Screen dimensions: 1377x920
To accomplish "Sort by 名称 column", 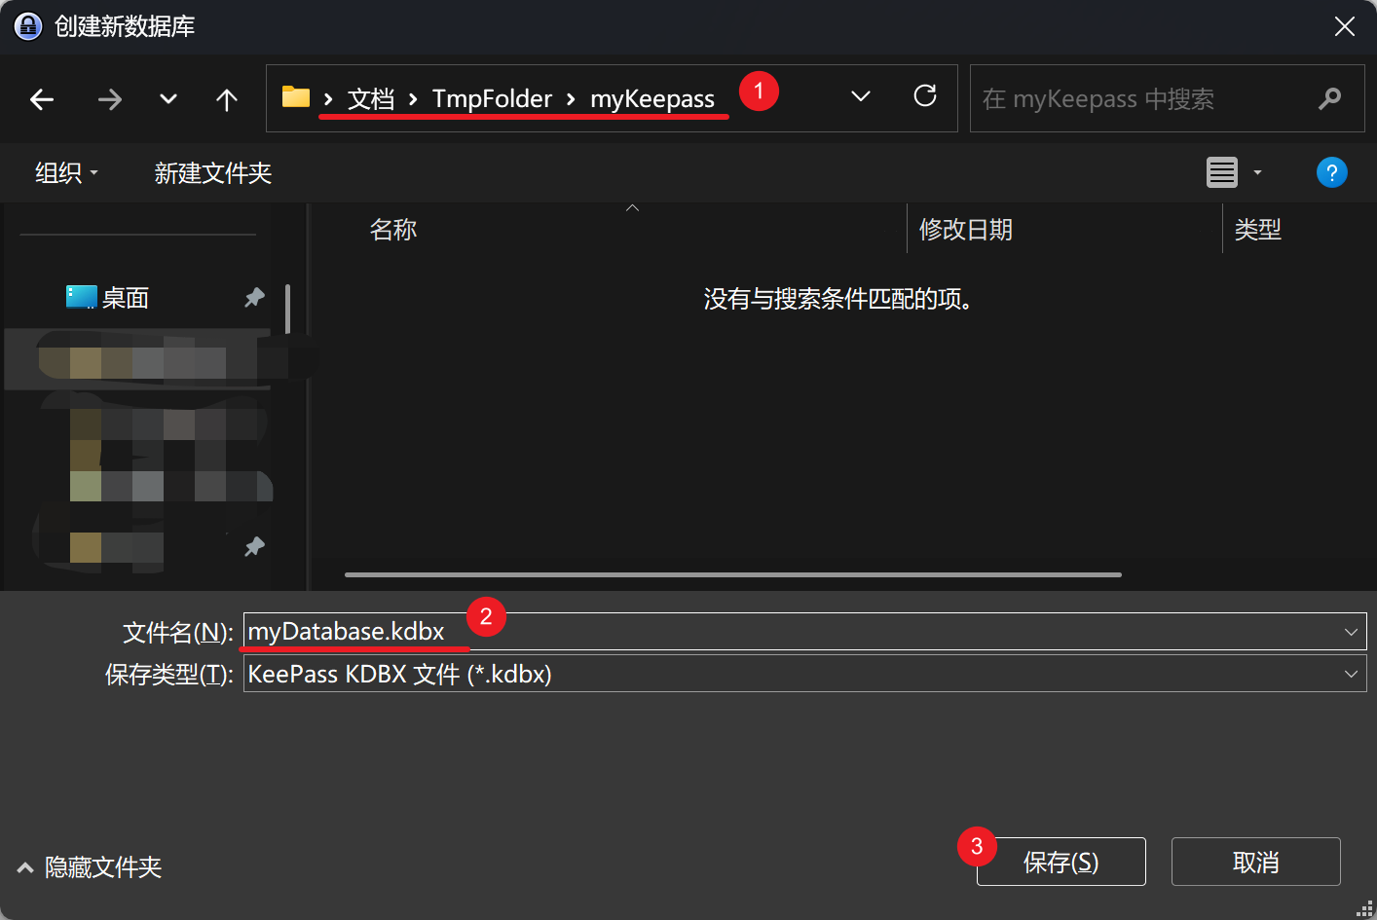I will (x=393, y=230).
